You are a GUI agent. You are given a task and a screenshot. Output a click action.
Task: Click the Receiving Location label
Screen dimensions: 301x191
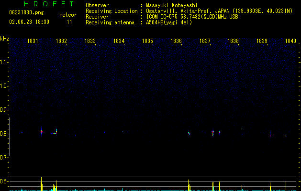[111, 11]
